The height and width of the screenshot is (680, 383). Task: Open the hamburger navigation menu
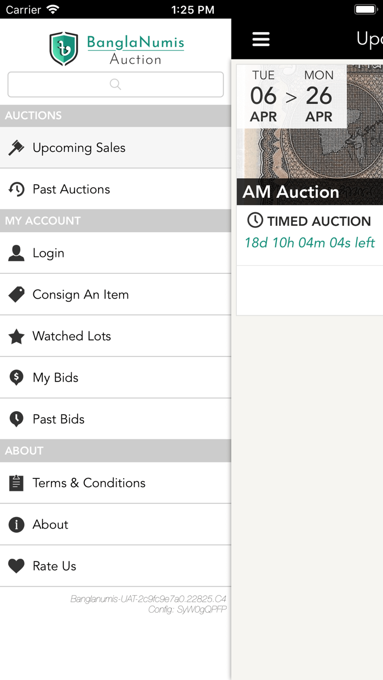pyautogui.click(x=261, y=39)
